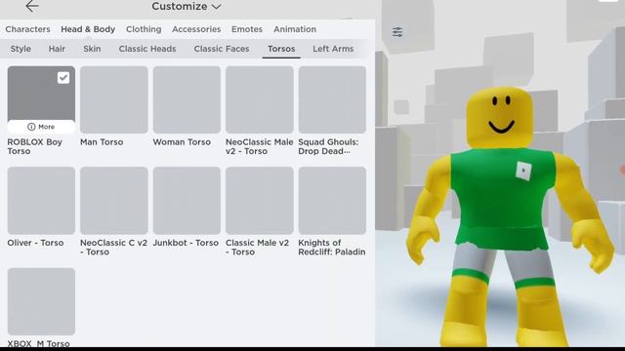
Task: Select Knights of Redcliff: Paladin thumbnail
Action: click(332, 201)
